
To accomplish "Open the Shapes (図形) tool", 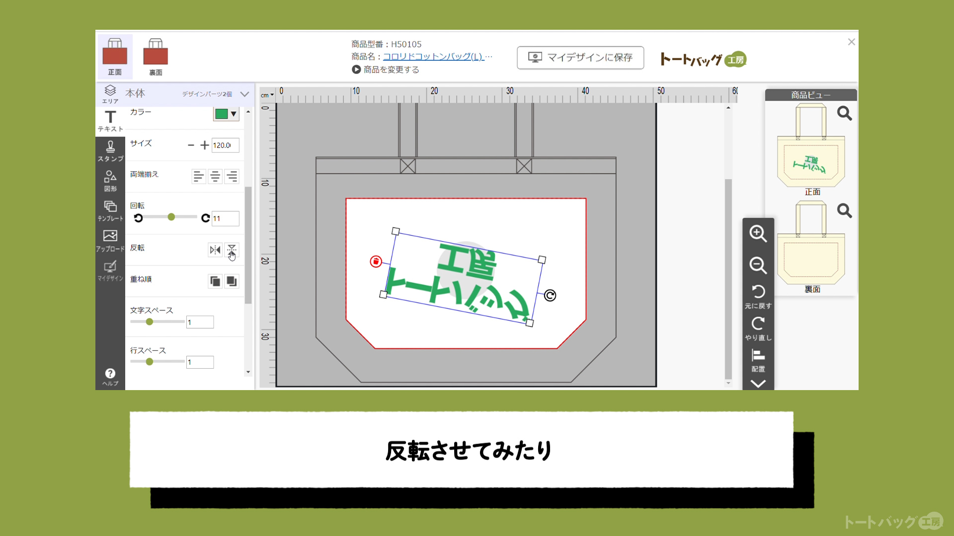I will pos(110,181).
